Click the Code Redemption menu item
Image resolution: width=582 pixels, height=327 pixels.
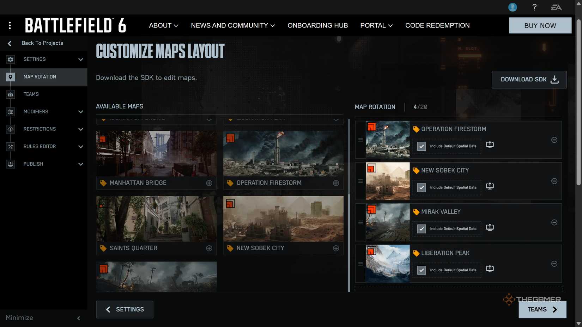coord(437,25)
